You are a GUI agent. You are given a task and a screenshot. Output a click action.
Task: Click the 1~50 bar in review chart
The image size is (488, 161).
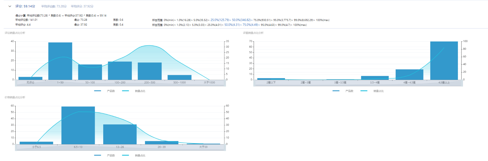60,61
